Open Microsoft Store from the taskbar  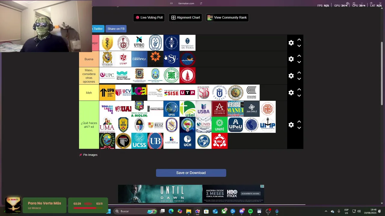tap(206, 211)
